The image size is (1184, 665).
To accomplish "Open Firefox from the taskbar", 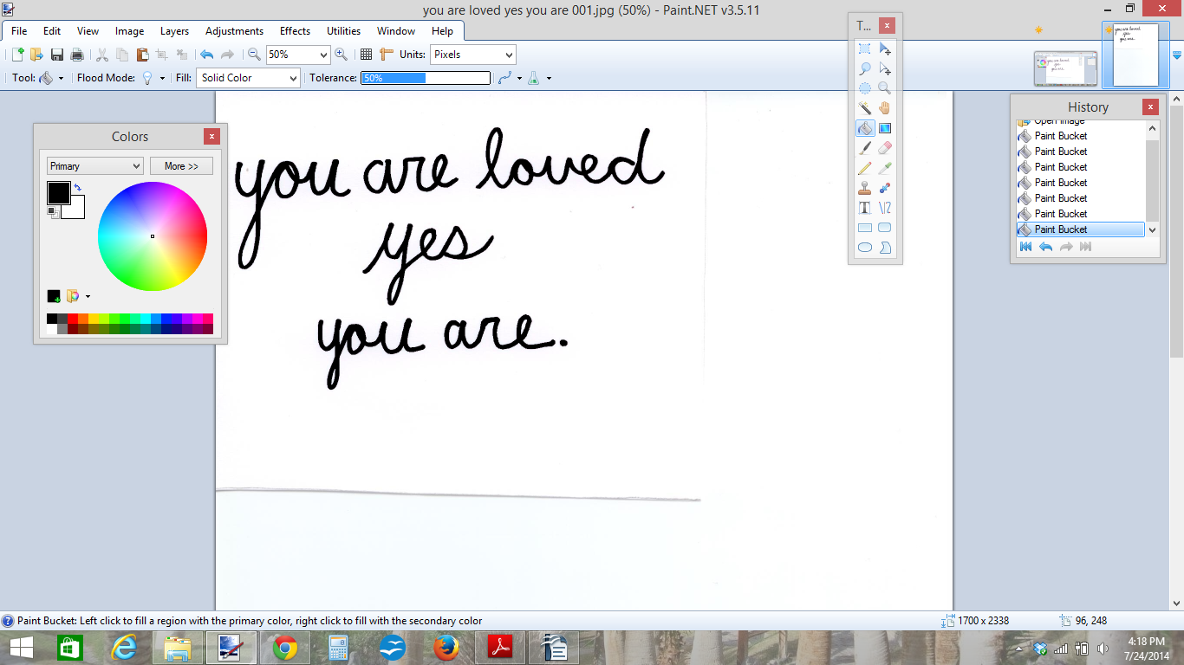I will pyautogui.click(x=446, y=647).
